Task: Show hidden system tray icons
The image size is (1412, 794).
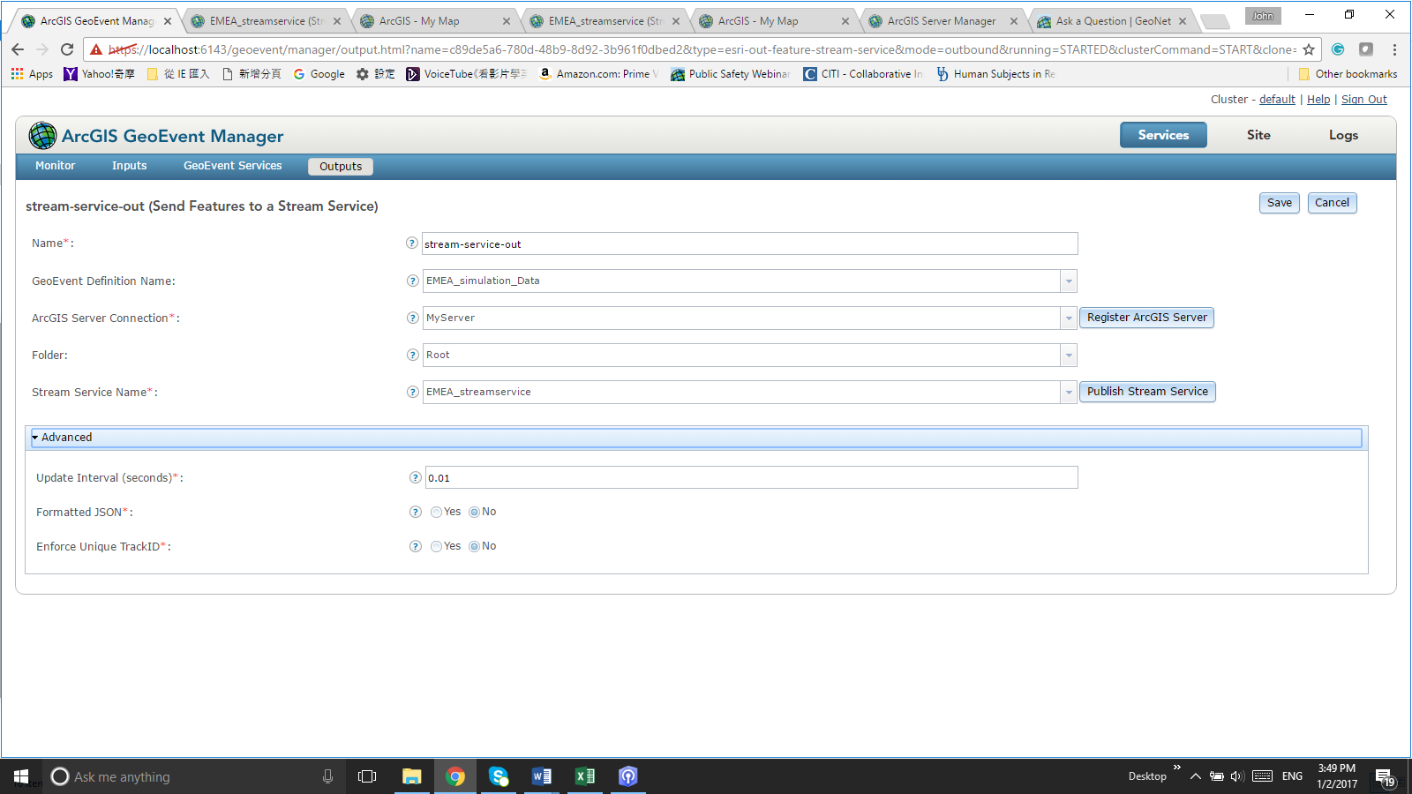Action: click(x=1195, y=776)
